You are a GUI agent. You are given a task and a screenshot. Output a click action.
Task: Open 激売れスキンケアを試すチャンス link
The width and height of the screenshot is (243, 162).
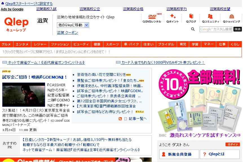[x=205, y=135]
